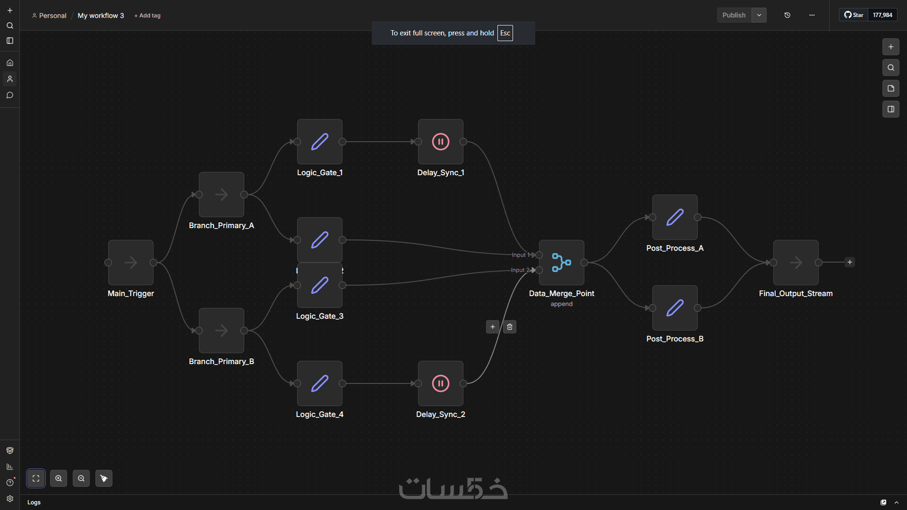
Task: Click plus handle after Final_Output_Stream
Action: point(850,262)
